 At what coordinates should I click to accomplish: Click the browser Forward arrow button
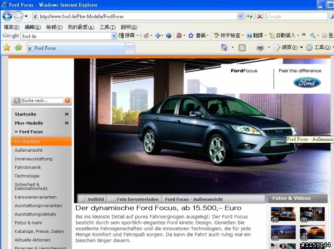click(18, 16)
